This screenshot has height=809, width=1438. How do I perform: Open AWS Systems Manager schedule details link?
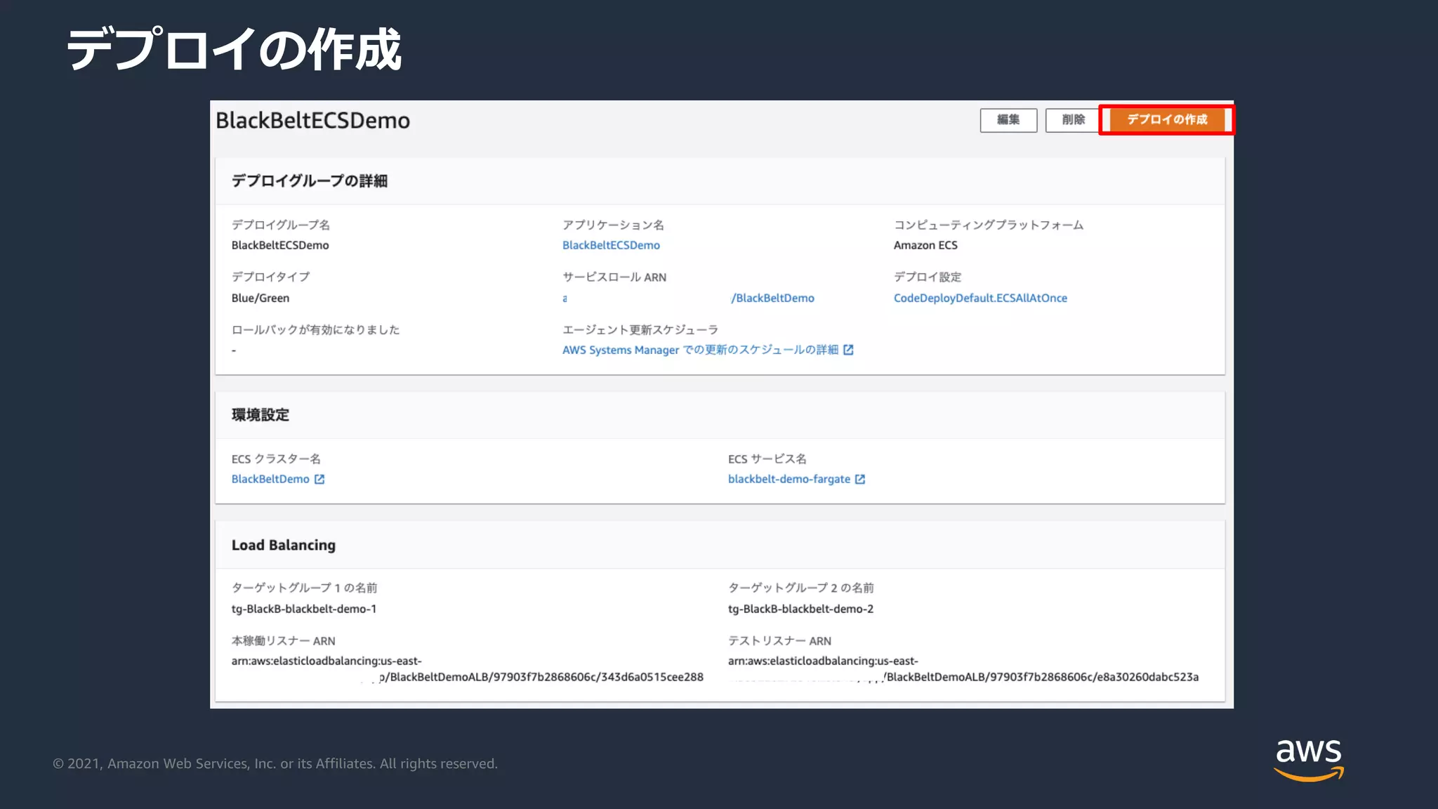click(x=700, y=350)
